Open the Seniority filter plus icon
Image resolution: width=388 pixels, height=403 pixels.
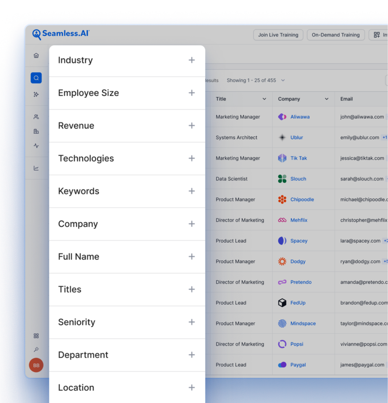click(x=192, y=322)
